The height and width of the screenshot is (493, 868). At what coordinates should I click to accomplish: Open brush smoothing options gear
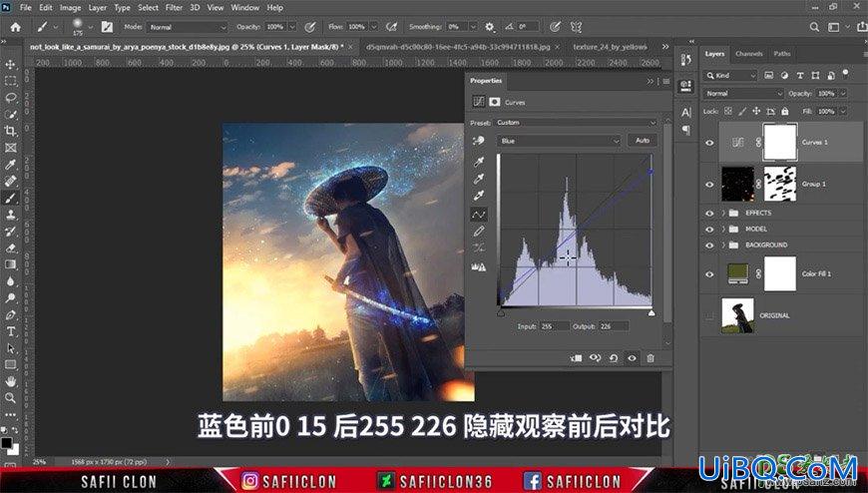click(489, 27)
